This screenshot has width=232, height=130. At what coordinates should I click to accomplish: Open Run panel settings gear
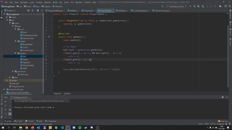223,97
